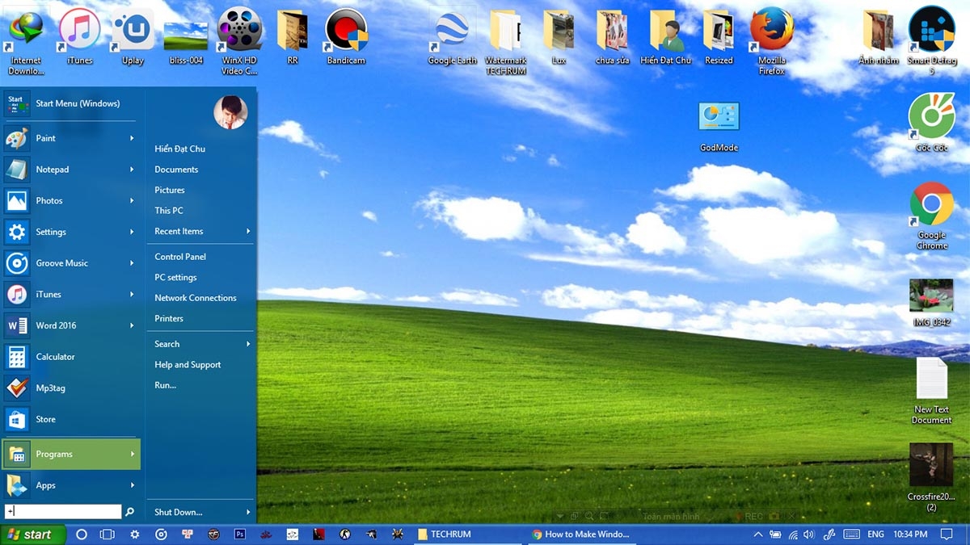Screen dimensions: 970x545
Task: Open Smart Defrag desktop shortcut
Action: coord(931,40)
